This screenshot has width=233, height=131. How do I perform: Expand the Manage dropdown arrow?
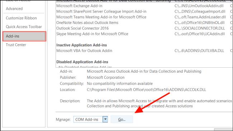105,119
